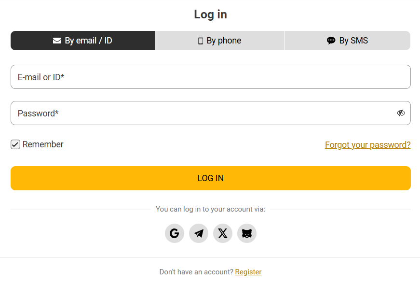Focus the E-mail or ID input field
Screen dimensions: 420x285
point(210,77)
